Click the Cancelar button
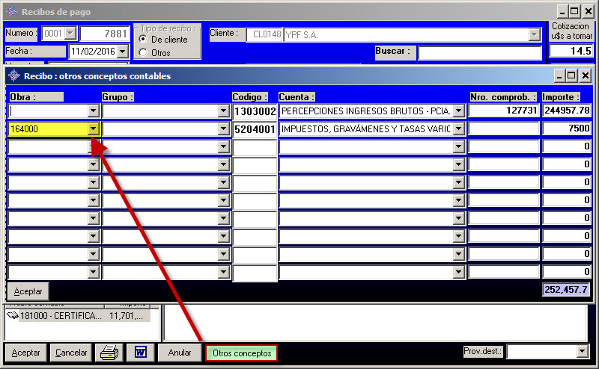The height and width of the screenshot is (369, 599). coord(72,353)
